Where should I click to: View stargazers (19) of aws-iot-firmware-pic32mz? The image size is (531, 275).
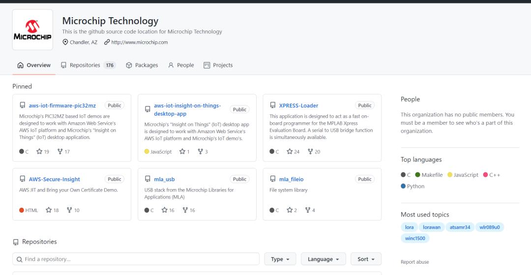point(43,152)
